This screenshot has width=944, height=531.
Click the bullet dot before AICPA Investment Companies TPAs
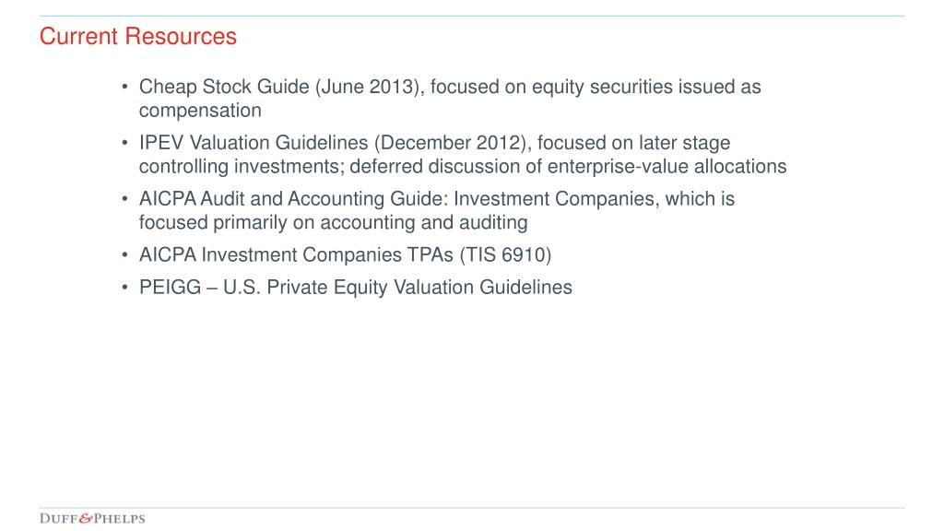tap(124, 254)
